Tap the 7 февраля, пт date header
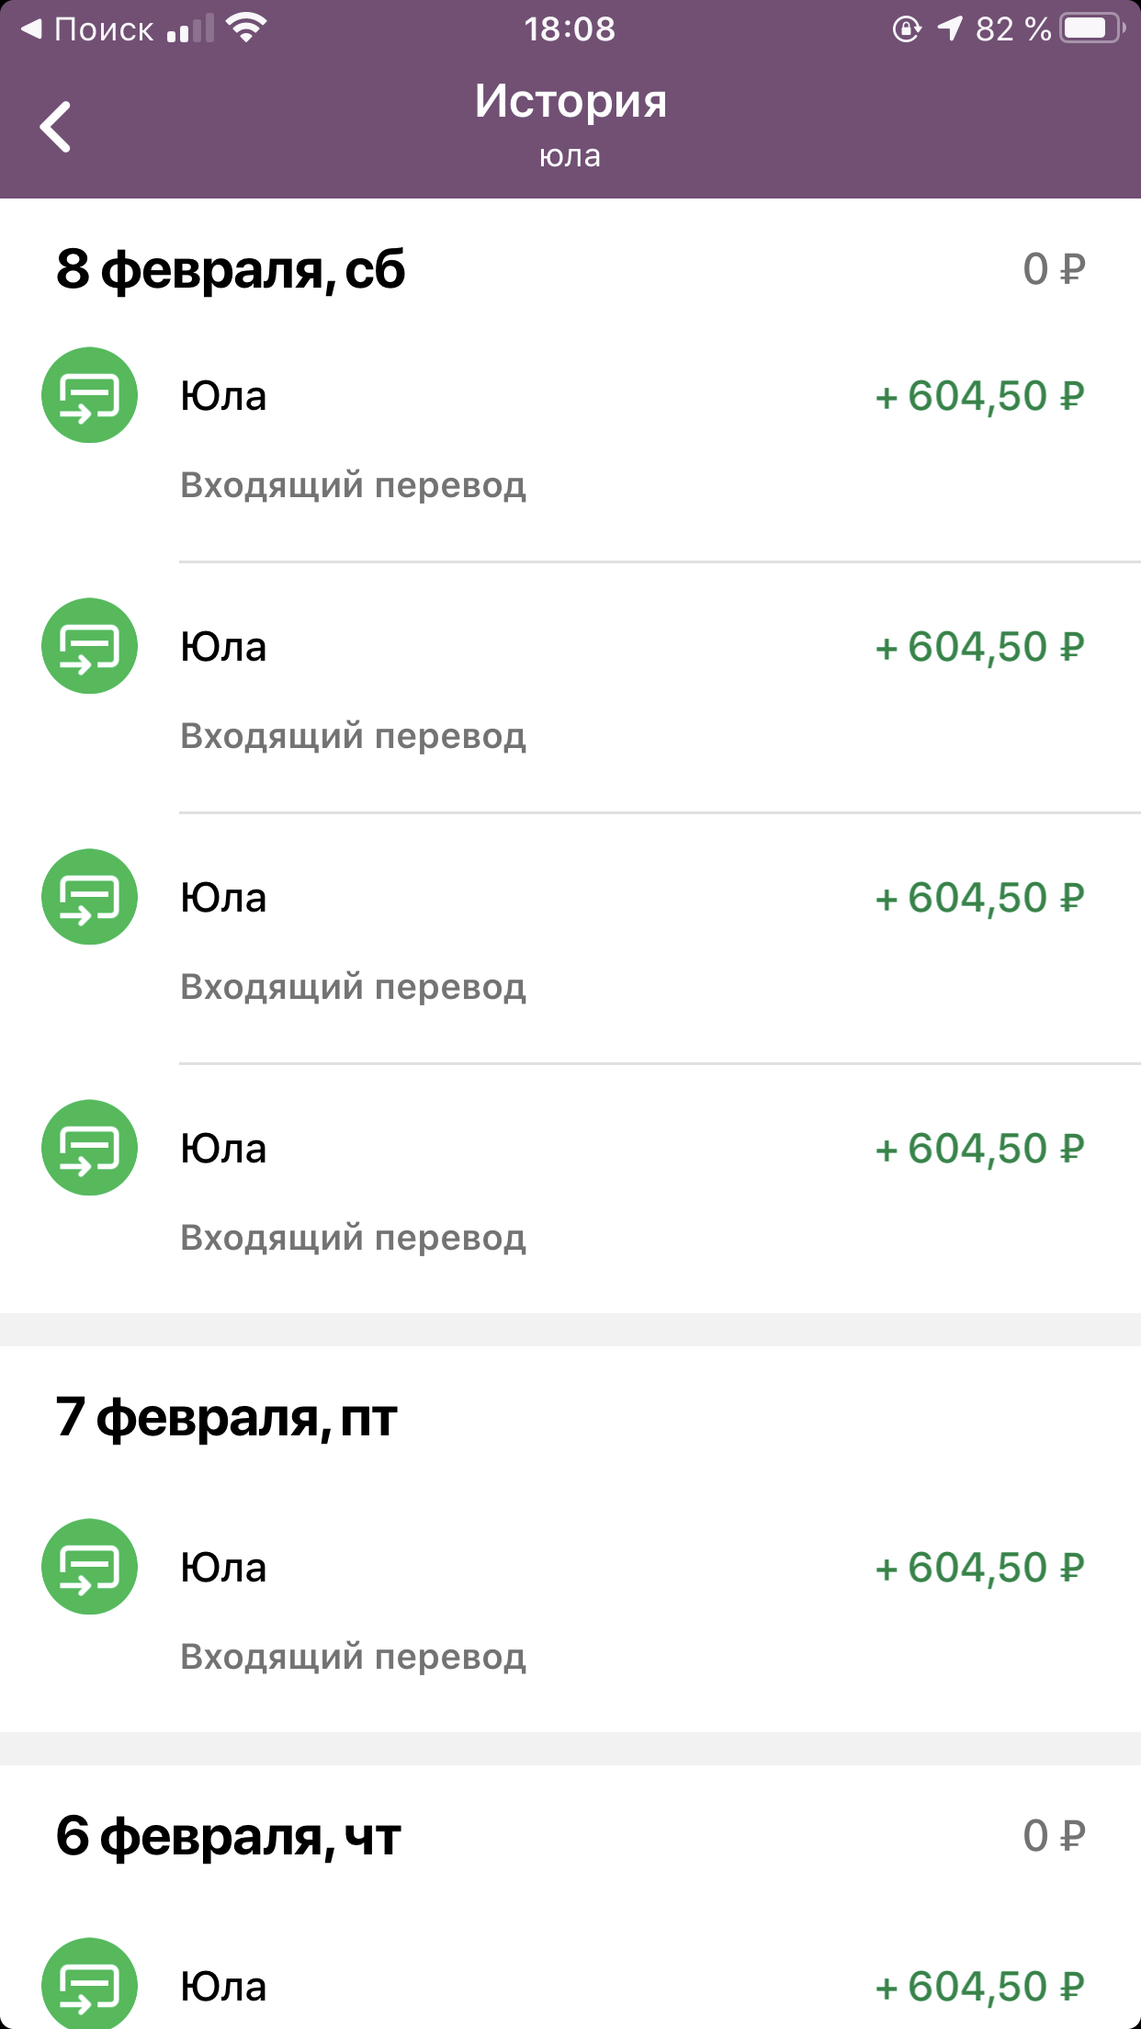Image resolution: width=1141 pixels, height=2029 pixels. pyautogui.click(x=226, y=1418)
